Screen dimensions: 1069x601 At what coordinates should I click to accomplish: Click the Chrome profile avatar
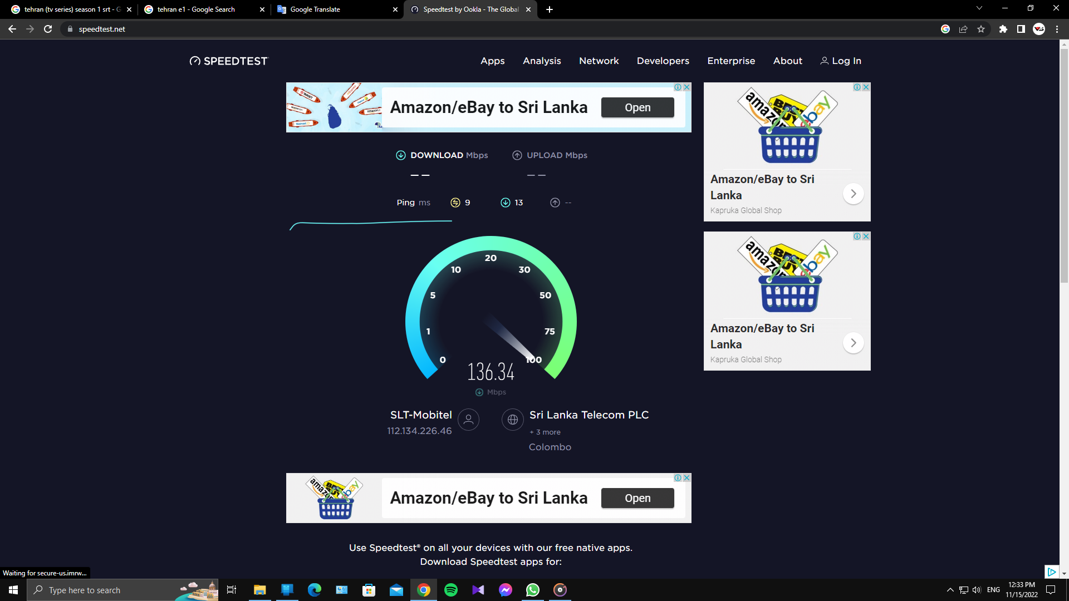pyautogui.click(x=1039, y=29)
